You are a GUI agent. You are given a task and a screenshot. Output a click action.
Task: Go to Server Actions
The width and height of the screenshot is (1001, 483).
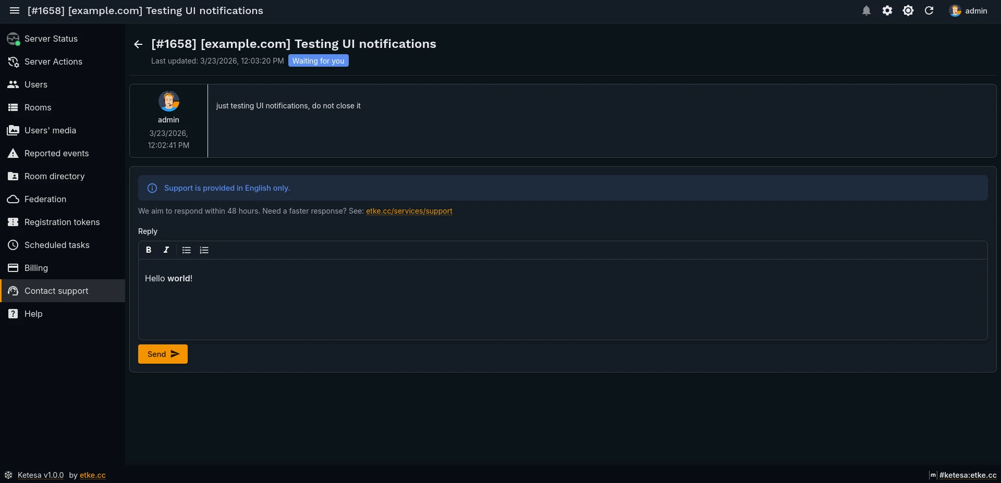click(x=63, y=61)
